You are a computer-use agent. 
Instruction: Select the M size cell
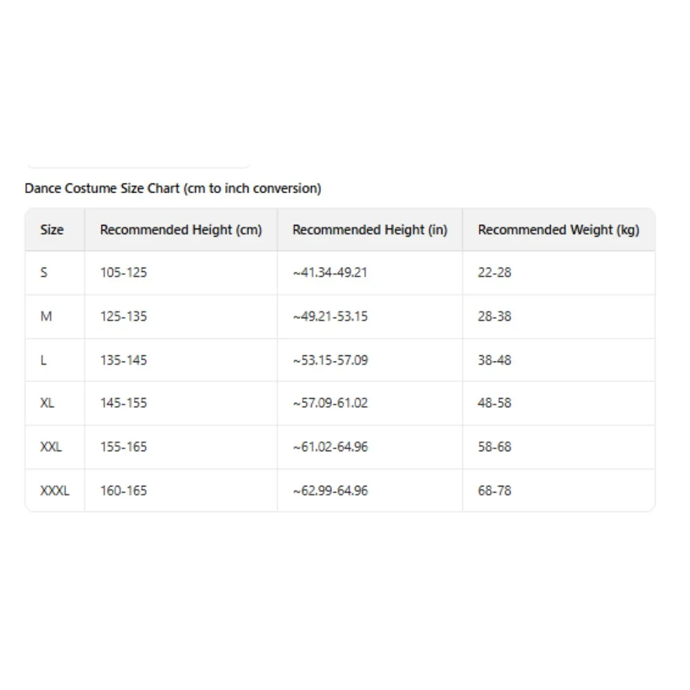click(x=46, y=317)
